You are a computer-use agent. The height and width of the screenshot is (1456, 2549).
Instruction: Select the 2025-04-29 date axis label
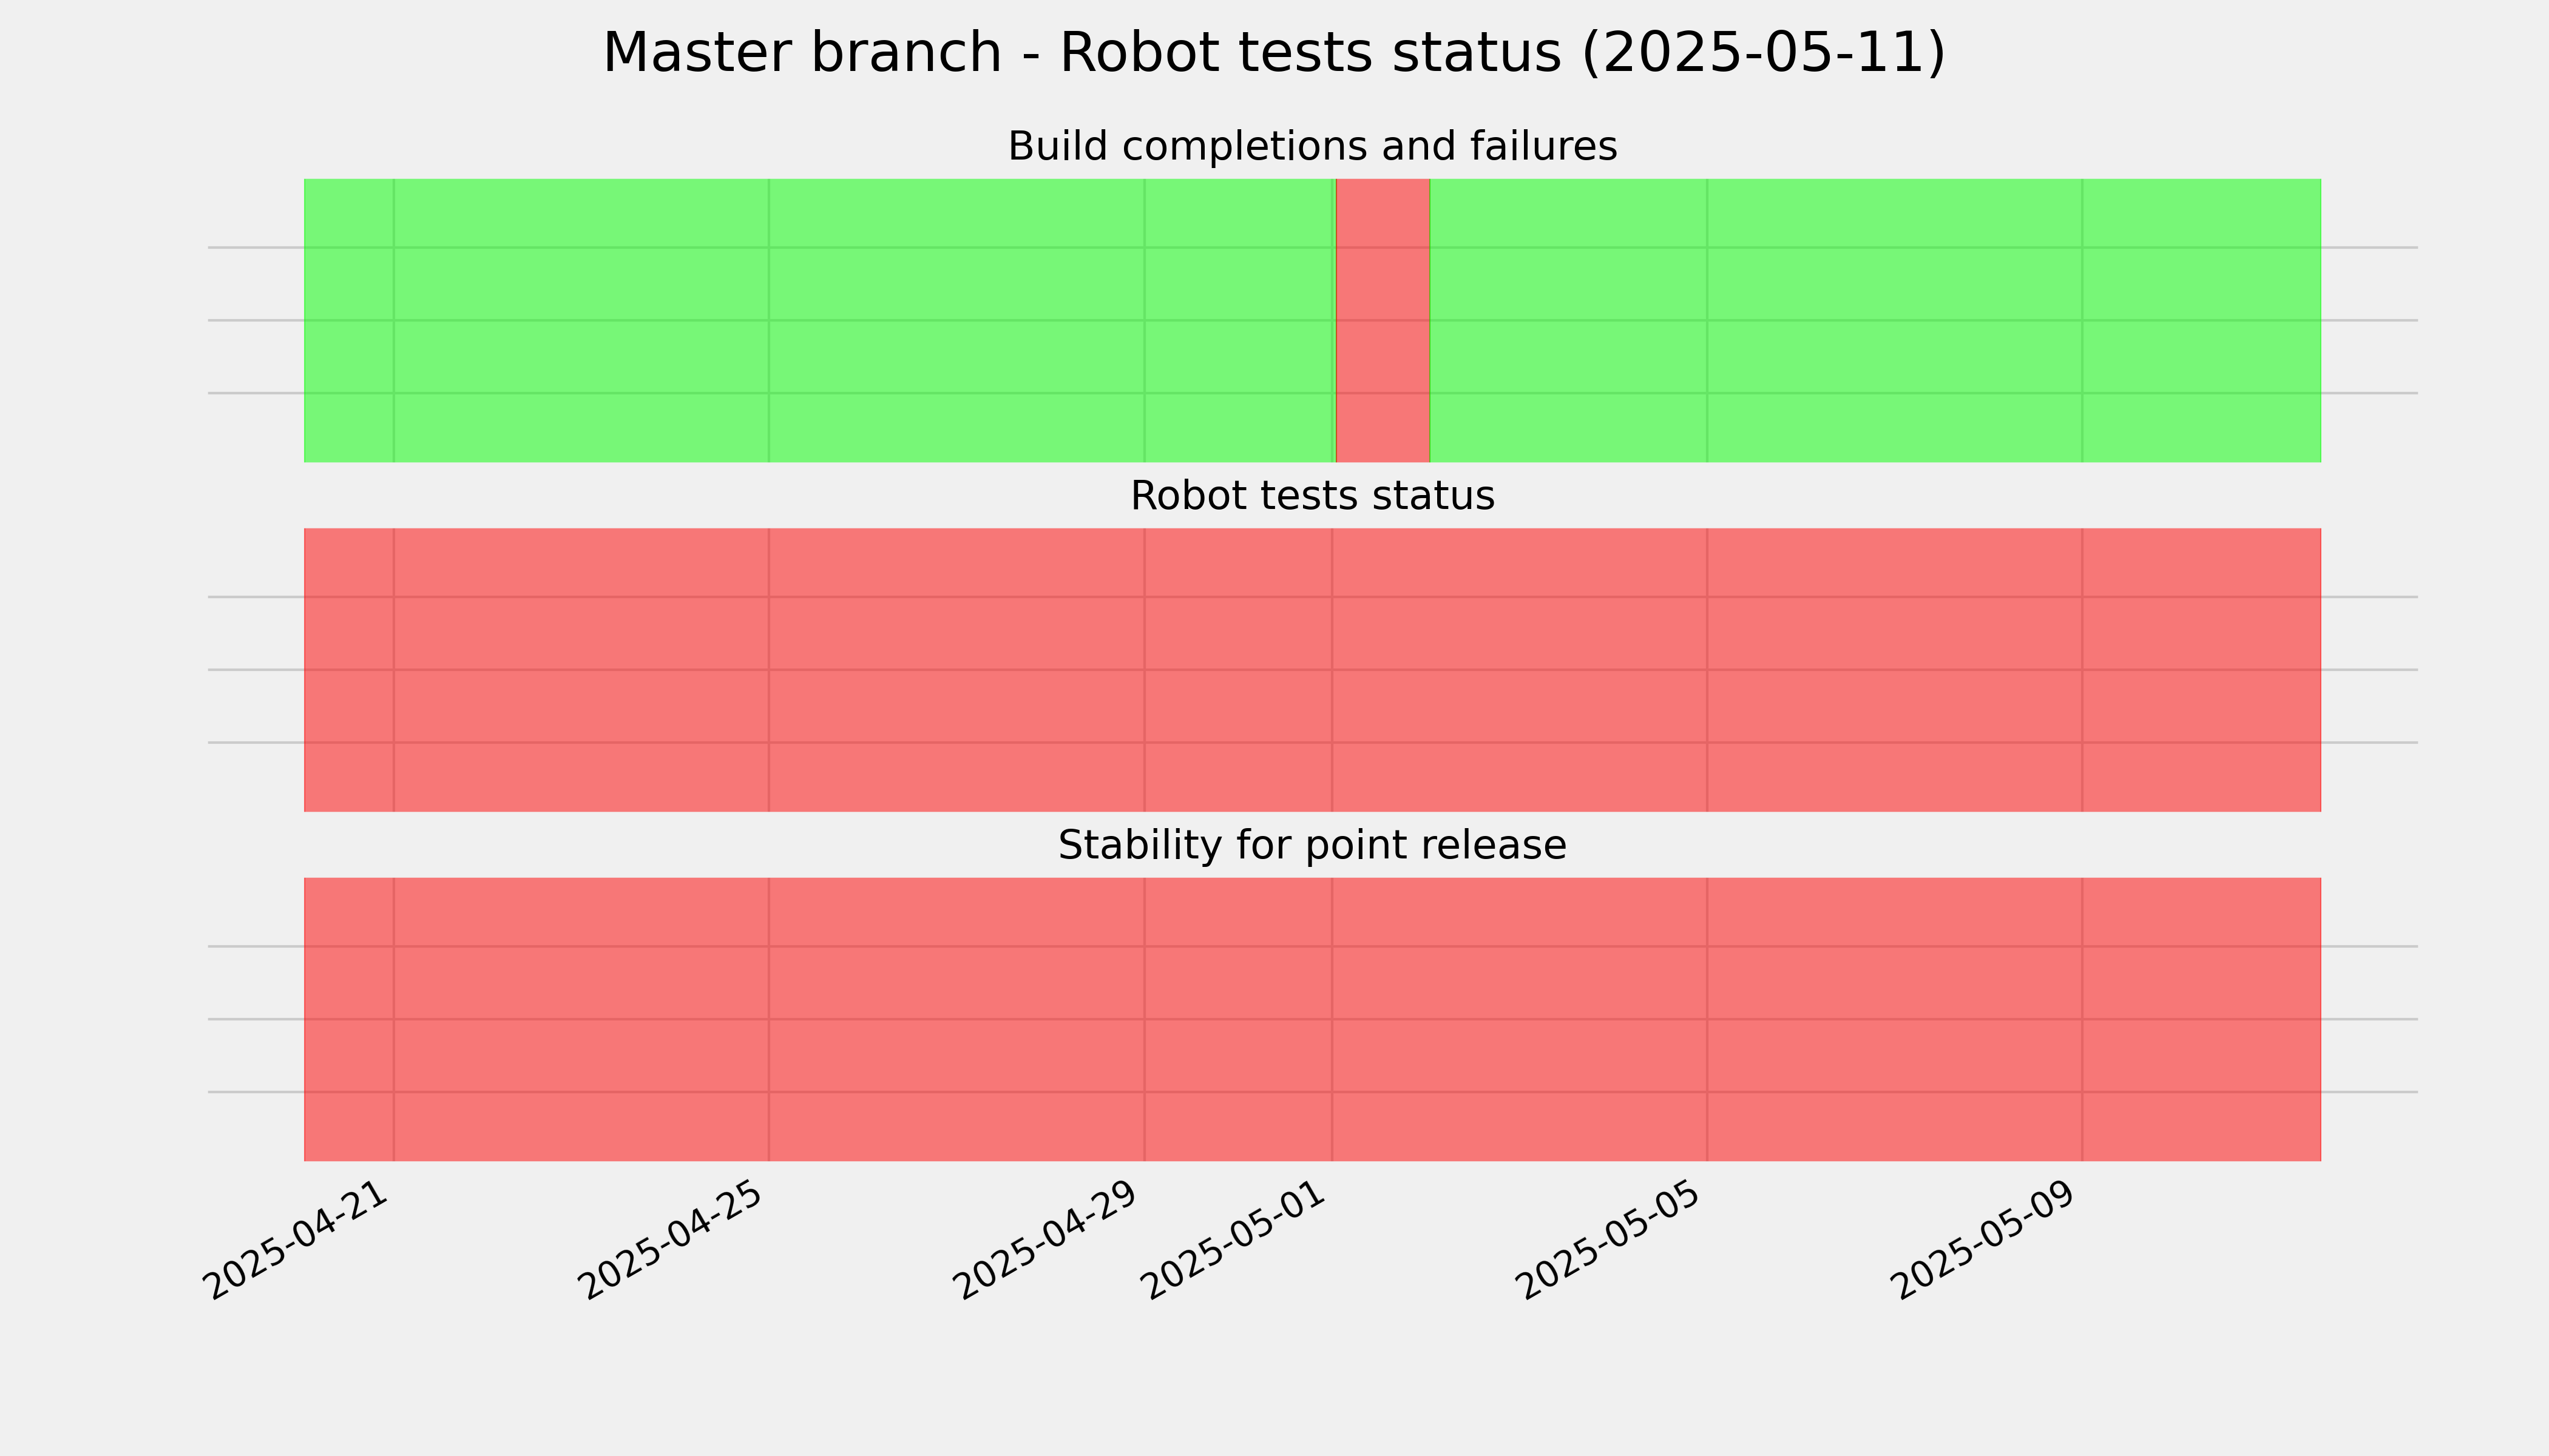(1048, 1241)
